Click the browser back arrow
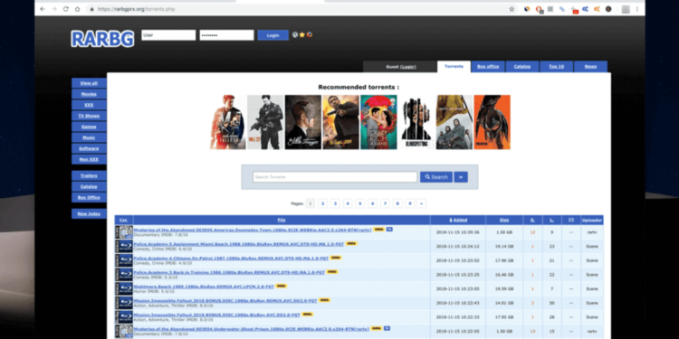The image size is (679, 339). coord(43,9)
